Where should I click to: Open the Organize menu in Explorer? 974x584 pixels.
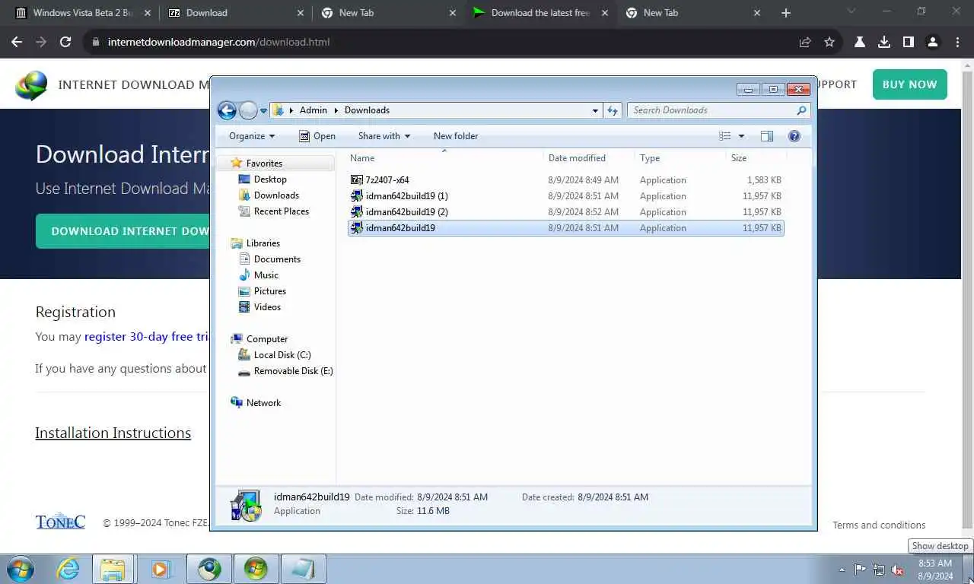(x=252, y=136)
